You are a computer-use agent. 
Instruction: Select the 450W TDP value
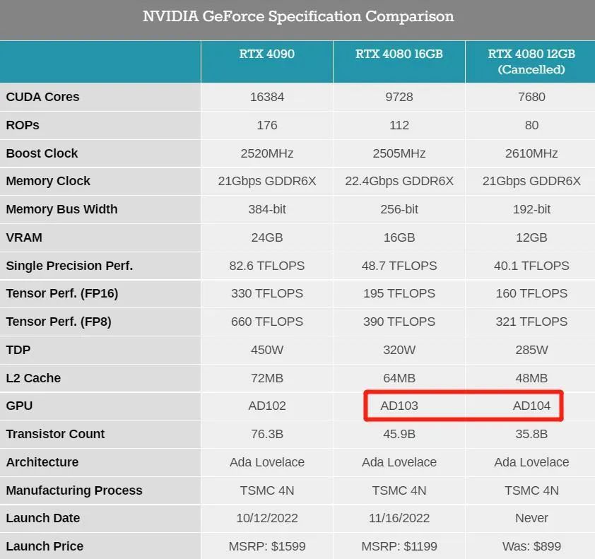point(266,350)
